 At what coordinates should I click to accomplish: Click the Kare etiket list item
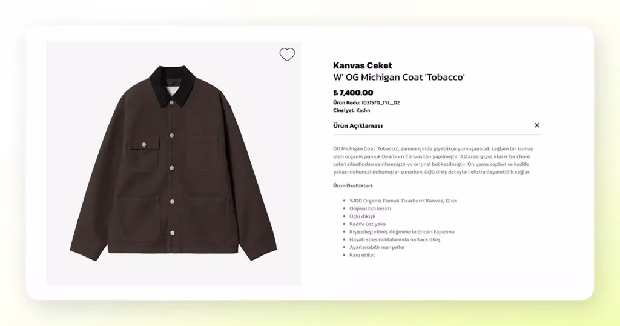(x=362, y=254)
